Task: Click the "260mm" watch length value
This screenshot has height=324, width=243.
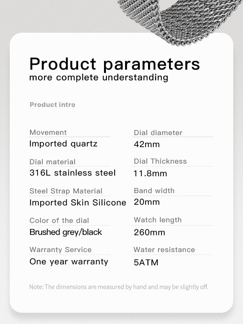Action: coord(149,232)
